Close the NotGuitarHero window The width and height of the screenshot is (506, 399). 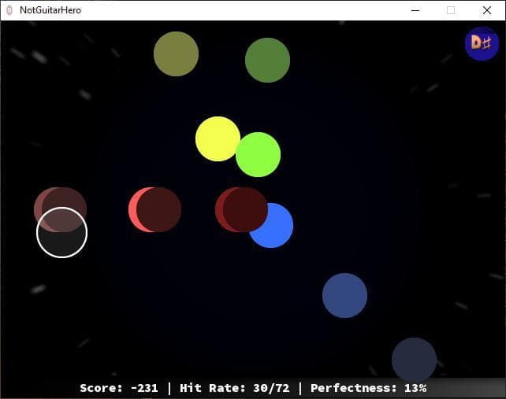coord(487,10)
